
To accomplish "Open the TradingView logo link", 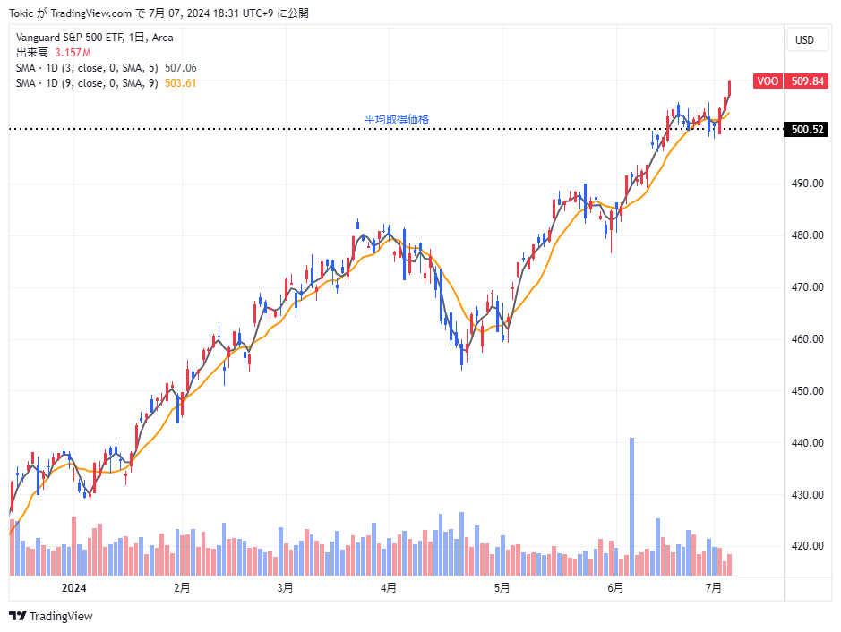I will click(x=51, y=617).
